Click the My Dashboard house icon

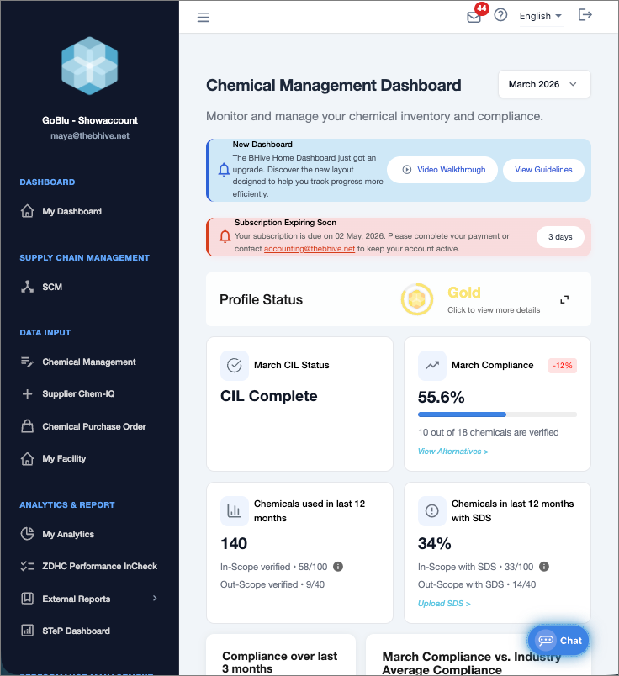[x=27, y=211]
